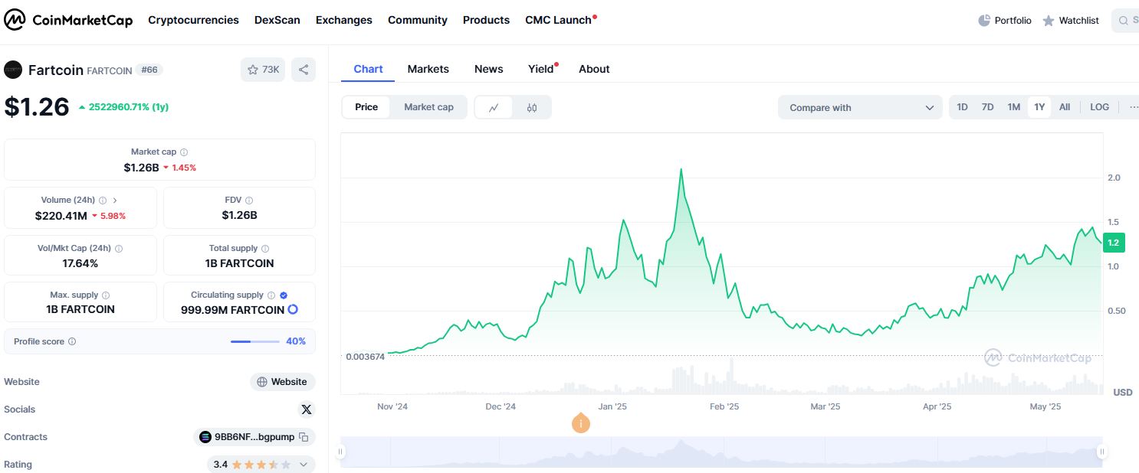Show FDV info tooltip icon
Image resolution: width=1139 pixels, height=473 pixels.
click(x=249, y=200)
